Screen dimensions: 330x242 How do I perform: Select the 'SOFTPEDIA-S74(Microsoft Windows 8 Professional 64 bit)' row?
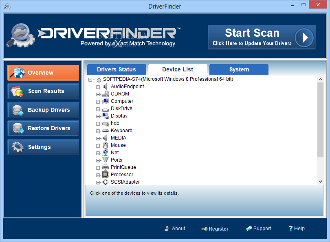[x=168, y=79]
